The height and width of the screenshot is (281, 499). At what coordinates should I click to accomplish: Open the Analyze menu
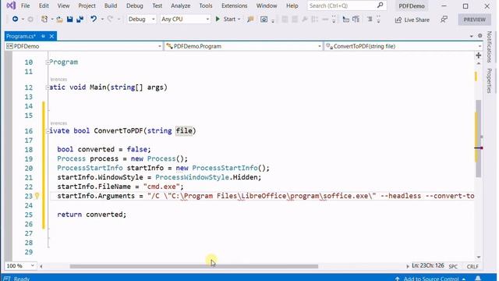180,5
